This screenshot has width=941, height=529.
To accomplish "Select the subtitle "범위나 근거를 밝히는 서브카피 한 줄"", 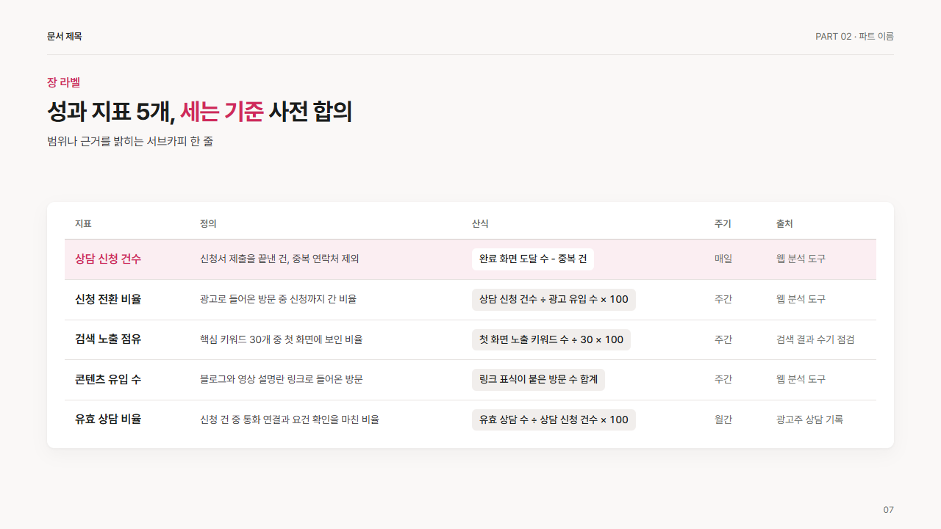I will pos(130,141).
